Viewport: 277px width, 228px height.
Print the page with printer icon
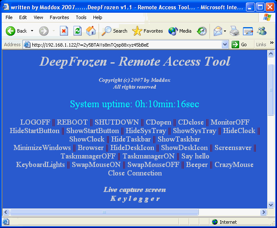[x=234, y=31]
